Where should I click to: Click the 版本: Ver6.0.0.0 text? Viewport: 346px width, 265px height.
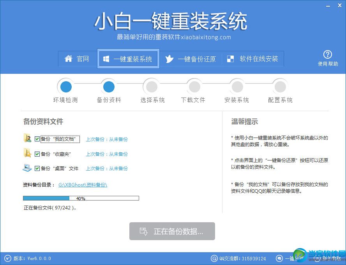click(32, 258)
